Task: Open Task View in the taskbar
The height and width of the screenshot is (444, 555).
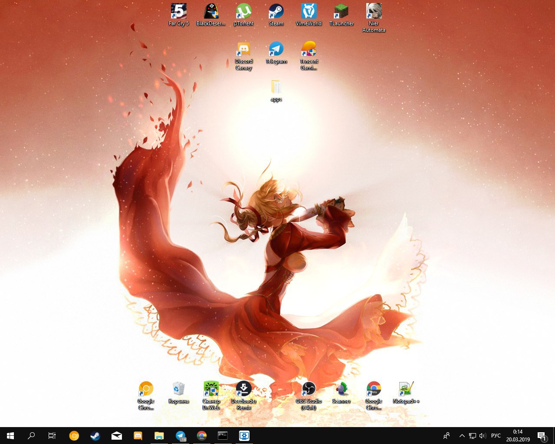Action: [52, 436]
